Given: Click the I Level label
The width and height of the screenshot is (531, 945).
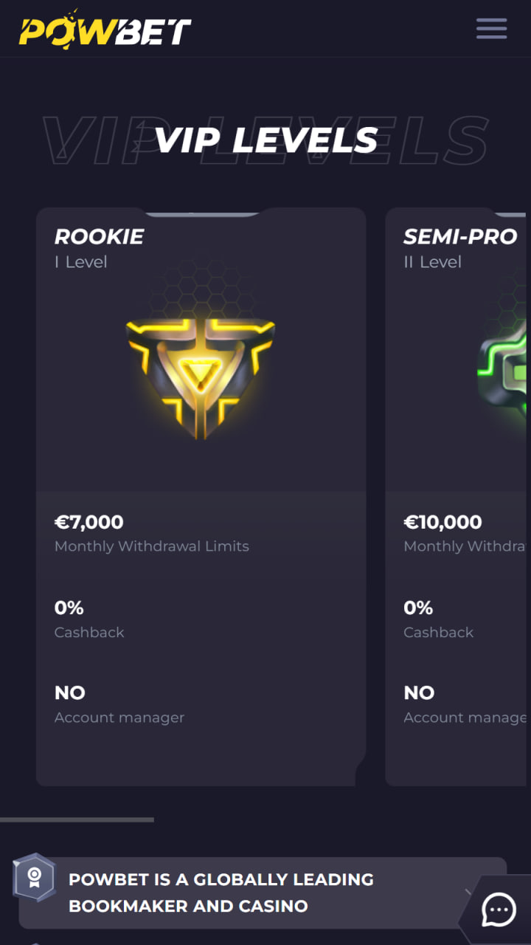Looking at the screenshot, I should (81, 262).
